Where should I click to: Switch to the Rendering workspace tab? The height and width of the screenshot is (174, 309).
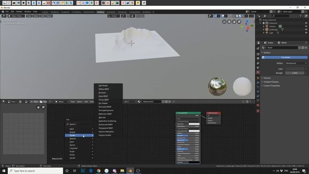(x=122, y=12)
